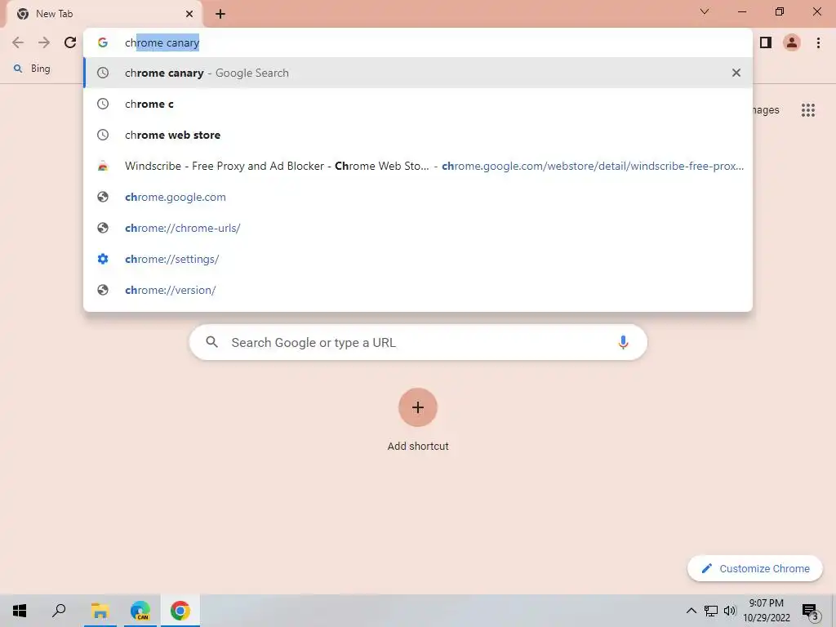Image resolution: width=836 pixels, height=627 pixels.
Task: Click the Google icon in the address bar
Action: tap(103, 42)
